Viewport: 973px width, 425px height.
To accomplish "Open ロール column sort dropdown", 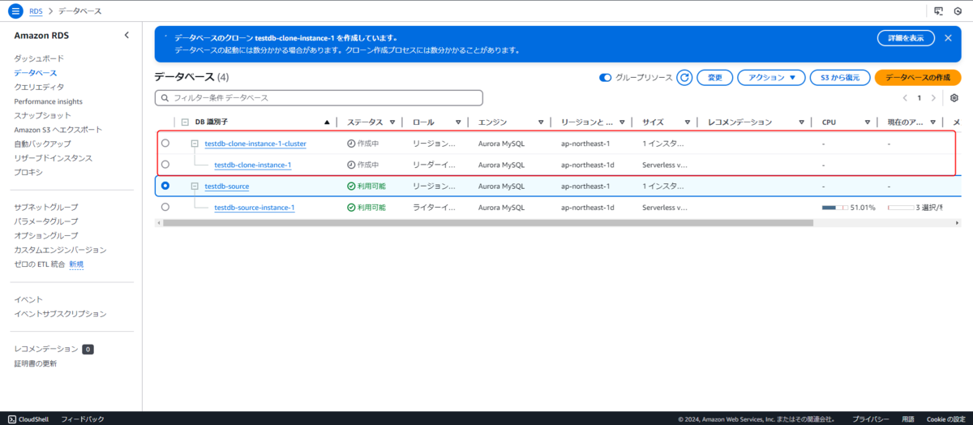I will coord(457,122).
